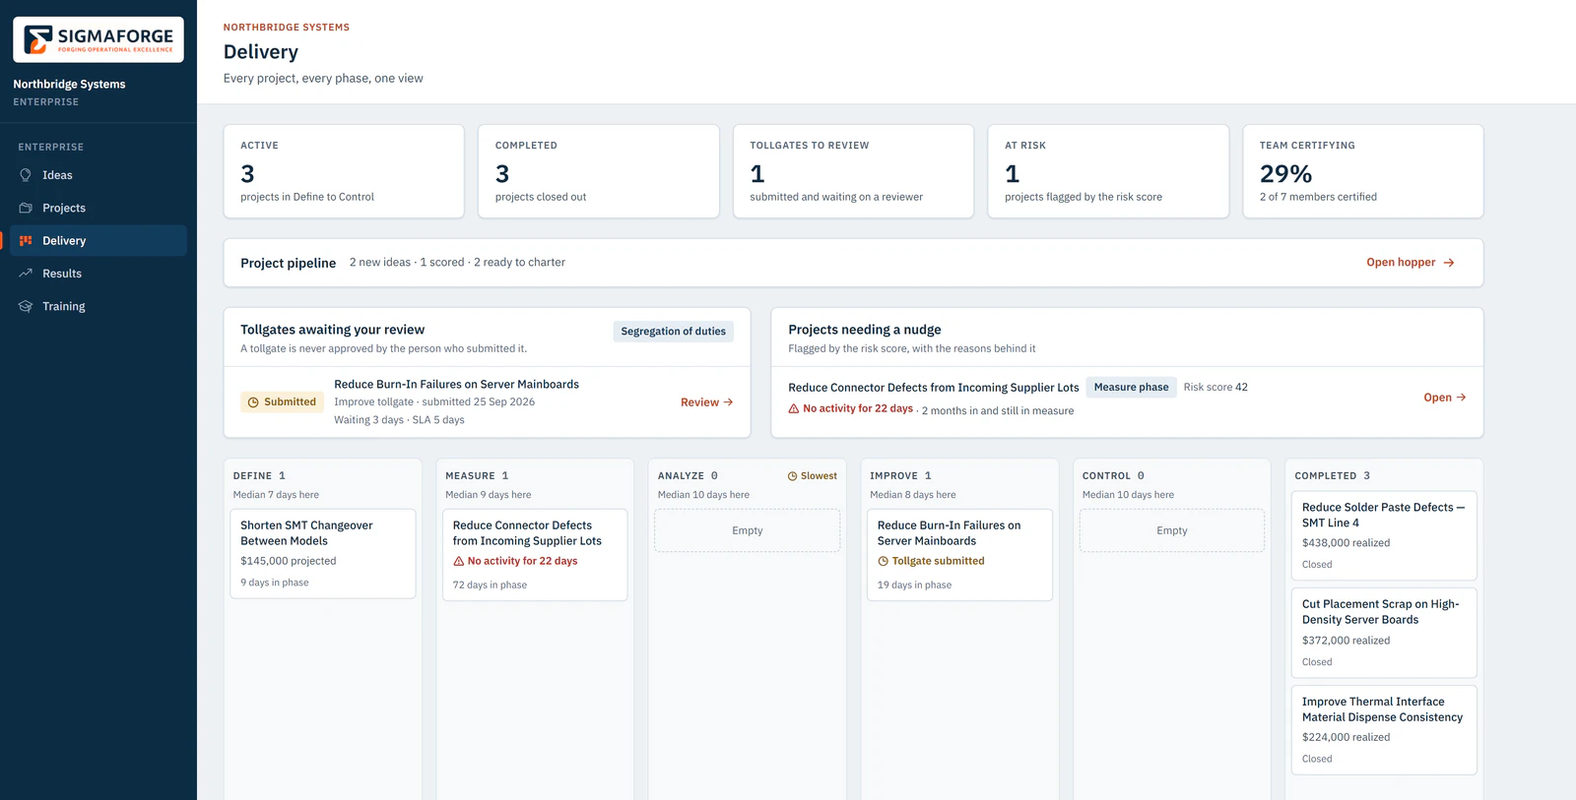Click the Submitted status badge
This screenshot has width=1576, height=800.
point(283,402)
